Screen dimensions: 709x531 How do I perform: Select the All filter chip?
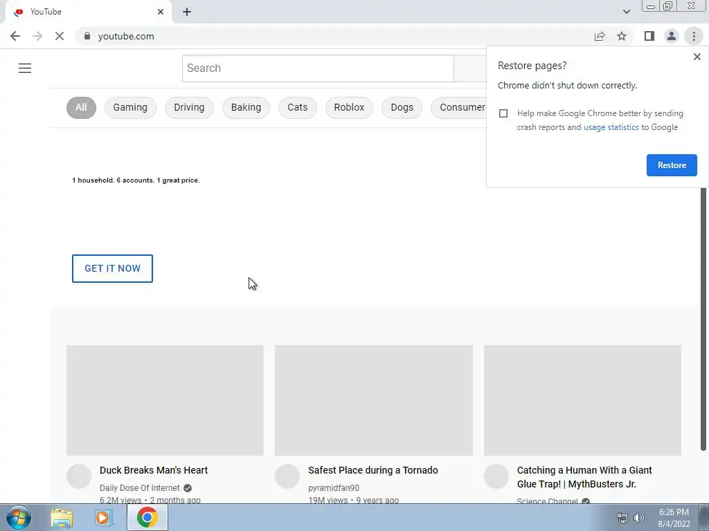pyautogui.click(x=81, y=107)
